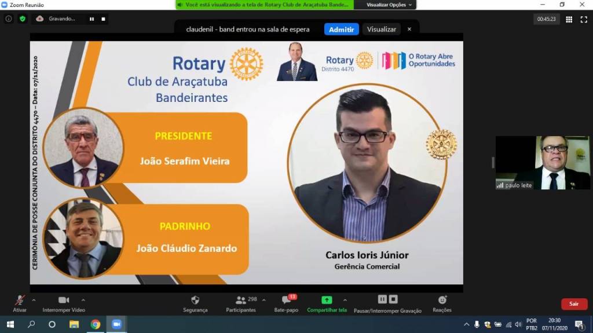This screenshot has width=593, height=333.
Task: Enter full screen mode icon
Action: [x=584, y=19]
